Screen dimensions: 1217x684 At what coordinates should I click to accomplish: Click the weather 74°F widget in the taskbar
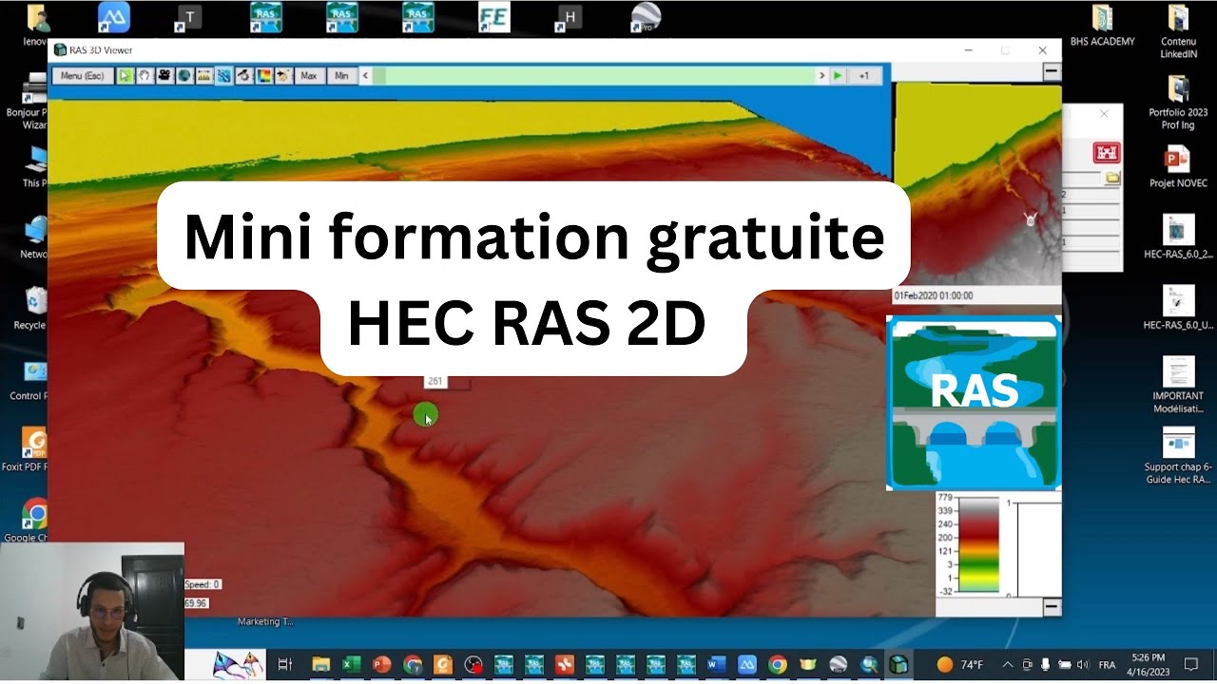coord(960,665)
